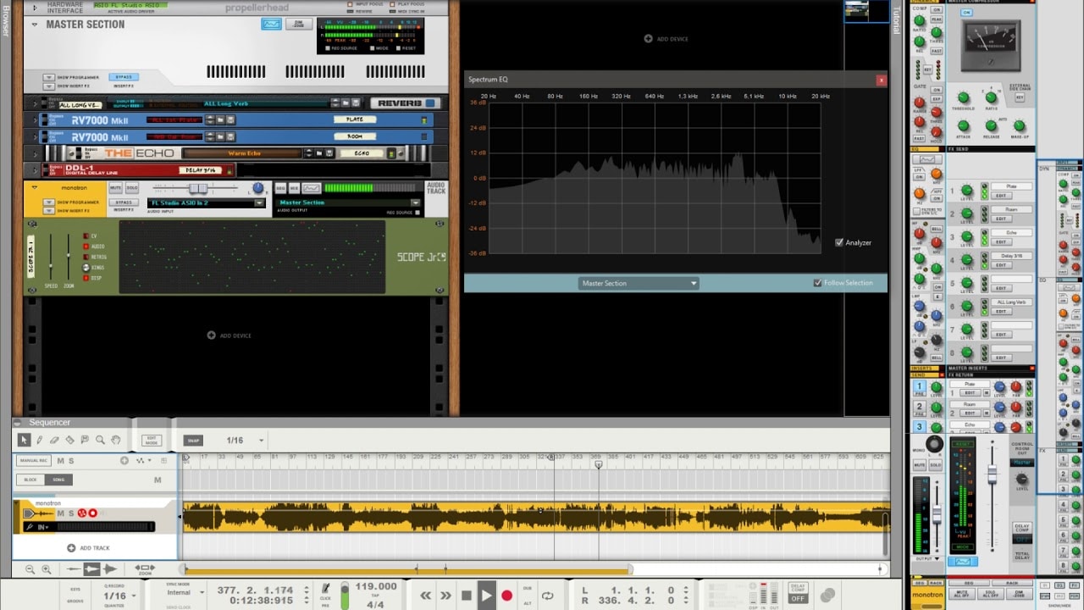Select the Eraser tool in Sequencer toolbar
Image resolution: width=1084 pixels, height=610 pixels.
pyautogui.click(x=54, y=440)
